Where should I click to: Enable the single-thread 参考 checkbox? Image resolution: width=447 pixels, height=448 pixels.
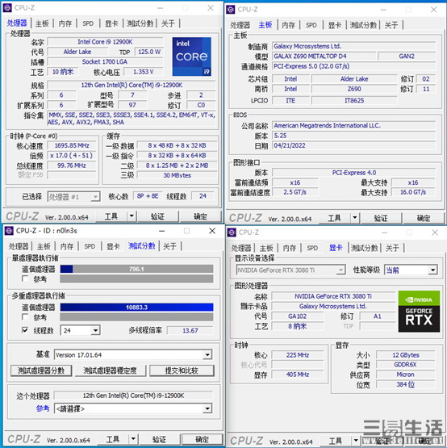coord(25,278)
